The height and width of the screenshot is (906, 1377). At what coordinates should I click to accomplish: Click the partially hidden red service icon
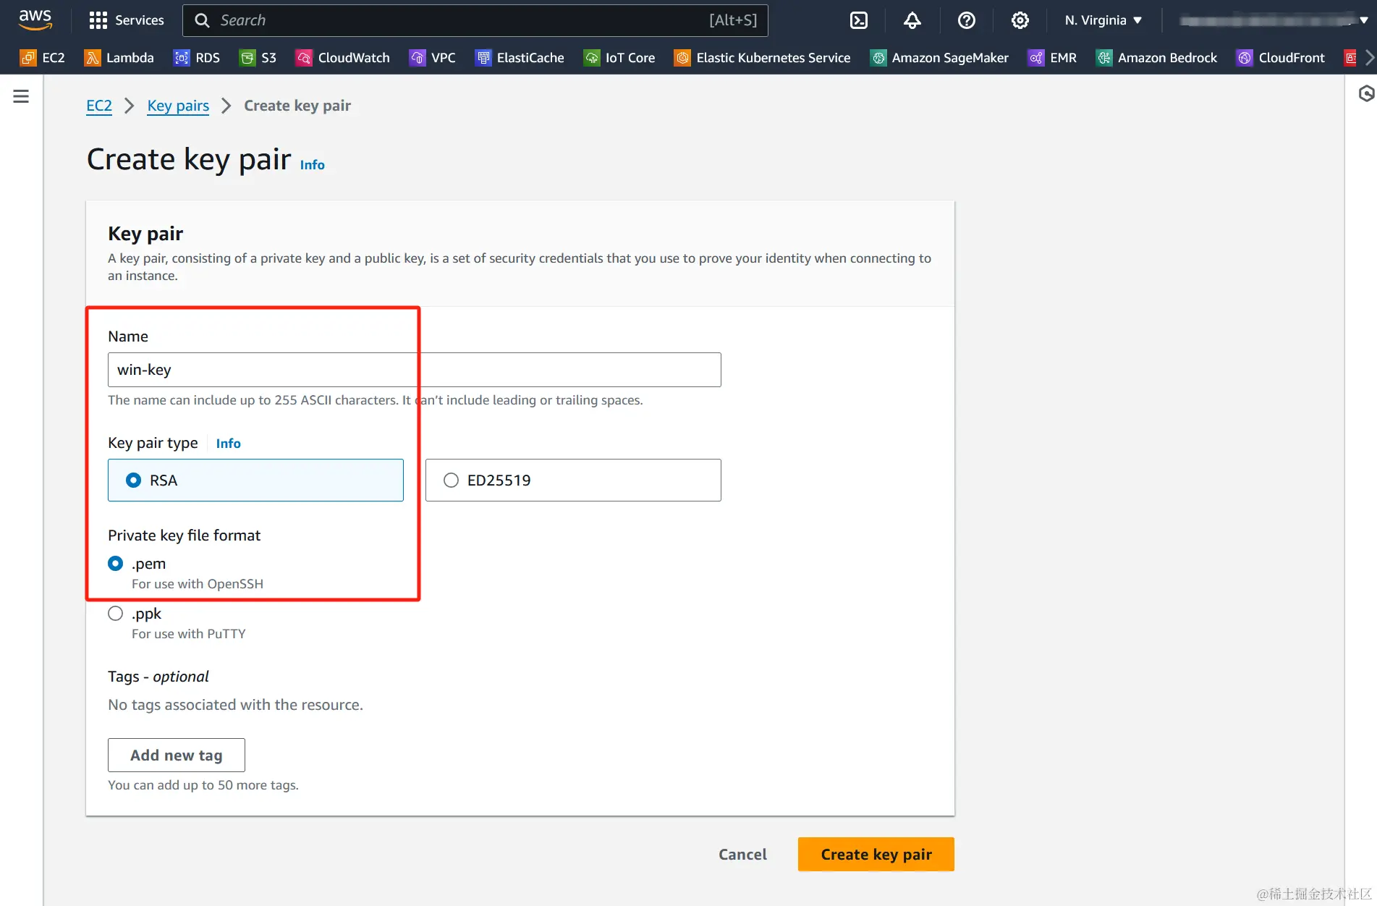1350,58
